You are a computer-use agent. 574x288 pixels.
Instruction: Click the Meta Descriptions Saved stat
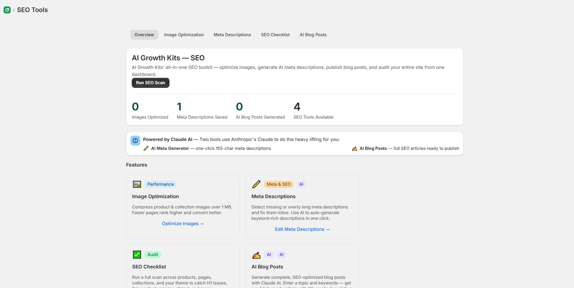[x=202, y=110]
